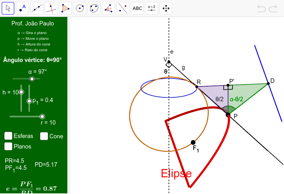Click the green 'α-θ/2' angle label
The image size is (284, 194).
(236, 99)
